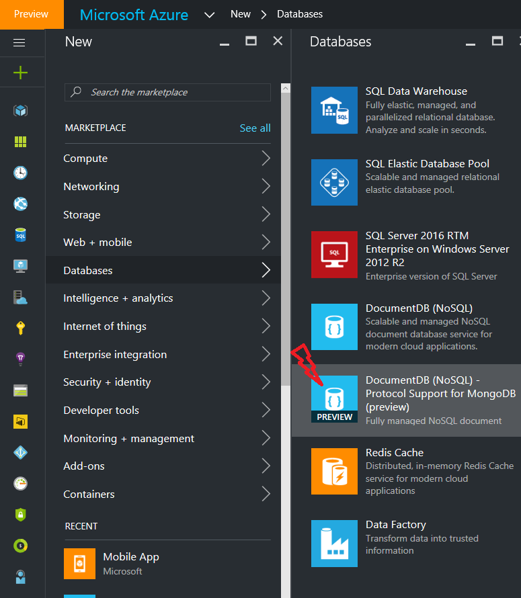521x598 pixels.
Task: Expand the Web + mobile chevron
Action: [266, 242]
